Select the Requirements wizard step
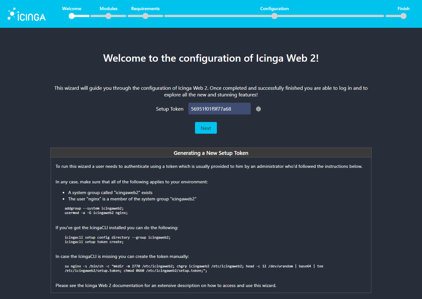The width and height of the screenshot is (422, 299). click(x=145, y=9)
